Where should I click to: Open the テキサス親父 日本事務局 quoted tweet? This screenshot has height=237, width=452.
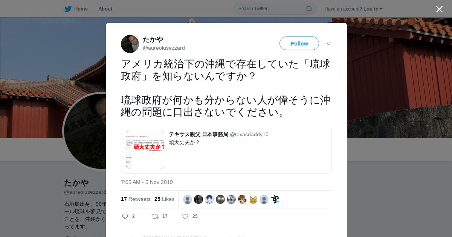226,150
